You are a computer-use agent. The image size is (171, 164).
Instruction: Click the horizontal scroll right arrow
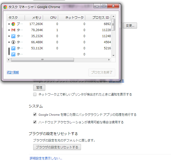[109, 60]
